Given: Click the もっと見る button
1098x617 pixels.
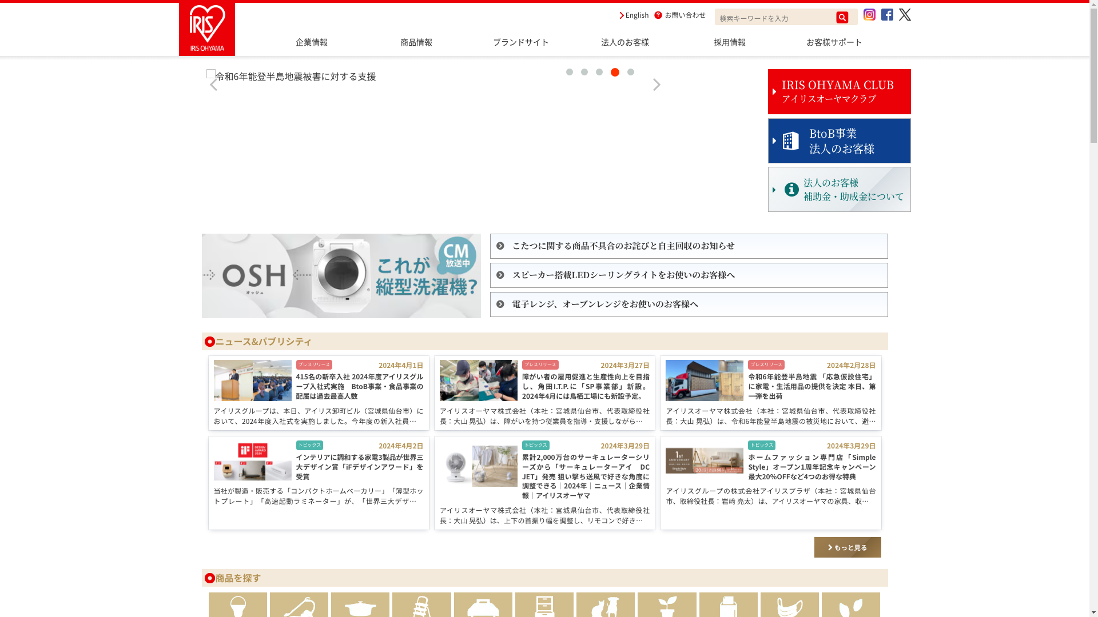Looking at the screenshot, I should pos(848,547).
